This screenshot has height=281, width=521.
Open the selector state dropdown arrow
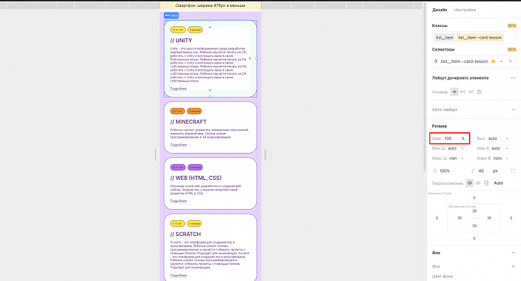pyautogui.click(x=502, y=62)
